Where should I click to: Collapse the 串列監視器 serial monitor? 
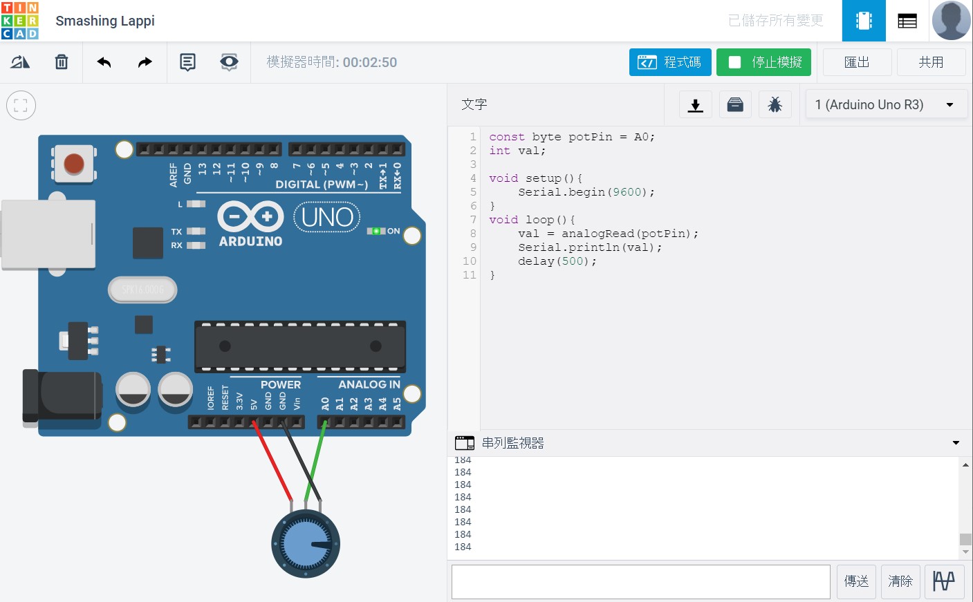pyautogui.click(x=956, y=443)
